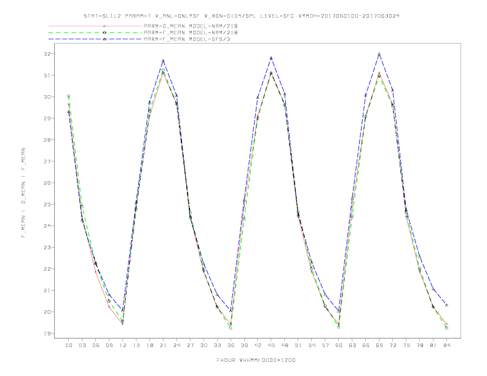Click y-axis tick value 32

click(47, 54)
